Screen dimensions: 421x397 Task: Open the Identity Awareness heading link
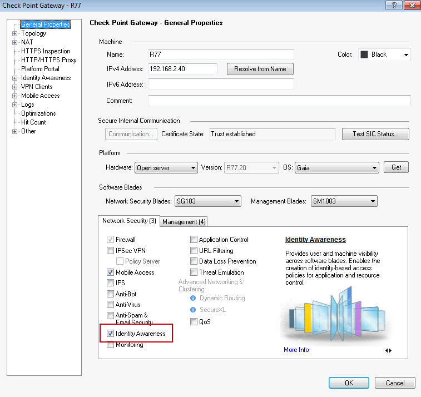point(315,240)
